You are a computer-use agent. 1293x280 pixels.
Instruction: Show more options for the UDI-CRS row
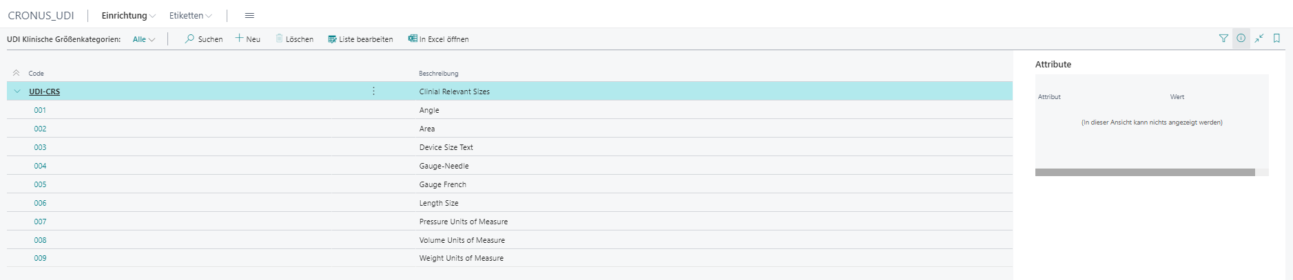tap(373, 91)
